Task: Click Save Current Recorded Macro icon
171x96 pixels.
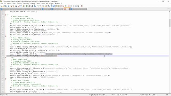Action: 78,6
